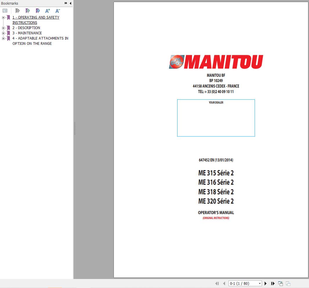The height and width of the screenshot is (288, 309).
Task: Click the 'Bookmarks' panel title
Action: [10, 3]
